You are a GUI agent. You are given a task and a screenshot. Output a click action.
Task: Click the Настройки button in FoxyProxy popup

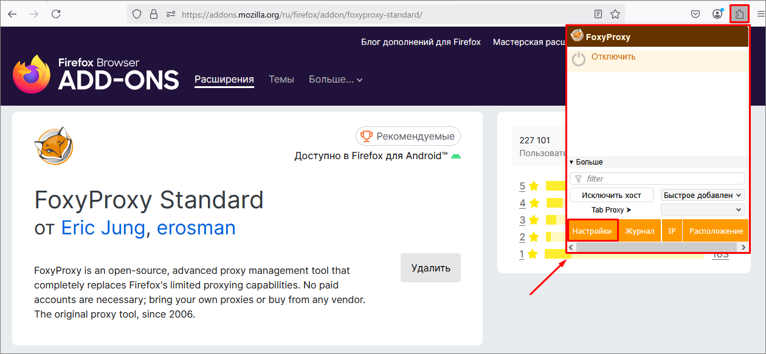point(592,230)
